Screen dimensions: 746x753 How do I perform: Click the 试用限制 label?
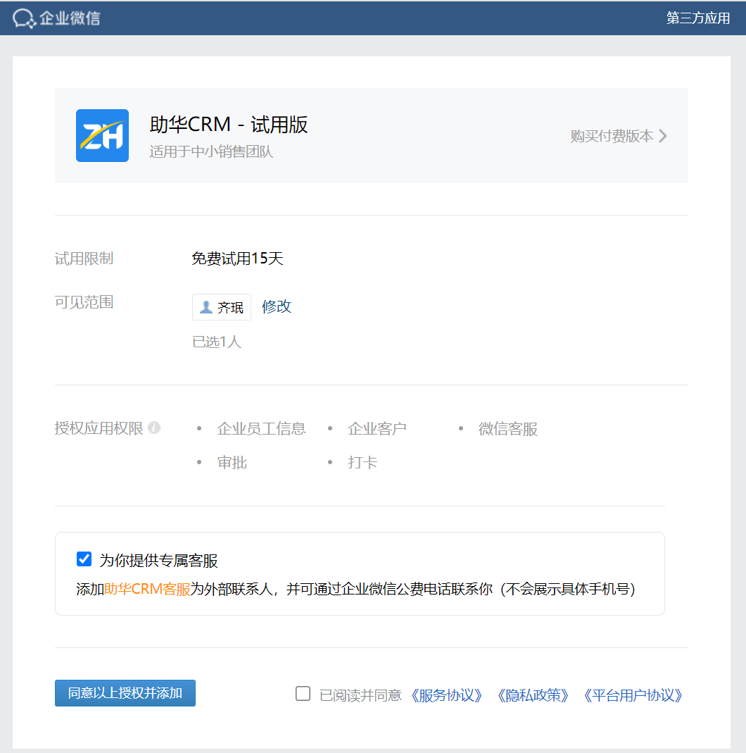(x=84, y=259)
